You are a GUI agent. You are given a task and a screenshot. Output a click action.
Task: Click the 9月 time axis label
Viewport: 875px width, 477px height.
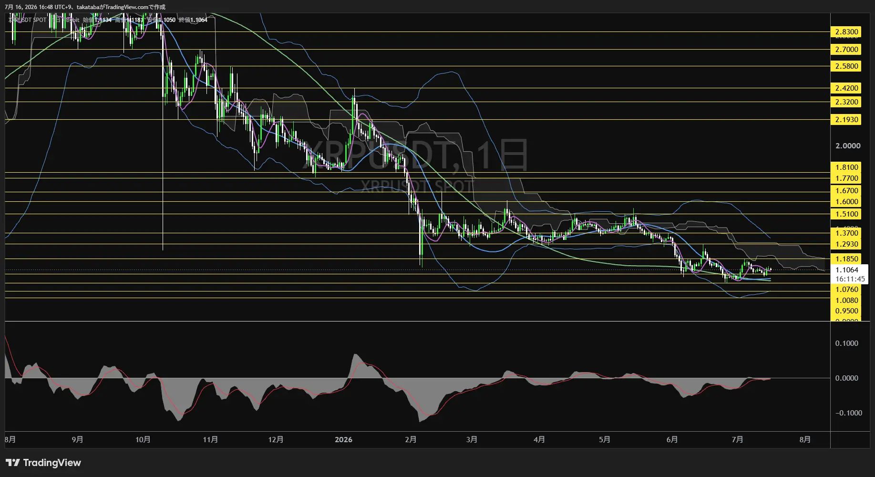(77, 439)
